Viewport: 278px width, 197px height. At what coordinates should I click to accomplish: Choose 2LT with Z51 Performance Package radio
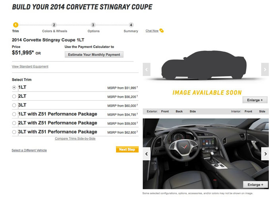(14, 123)
